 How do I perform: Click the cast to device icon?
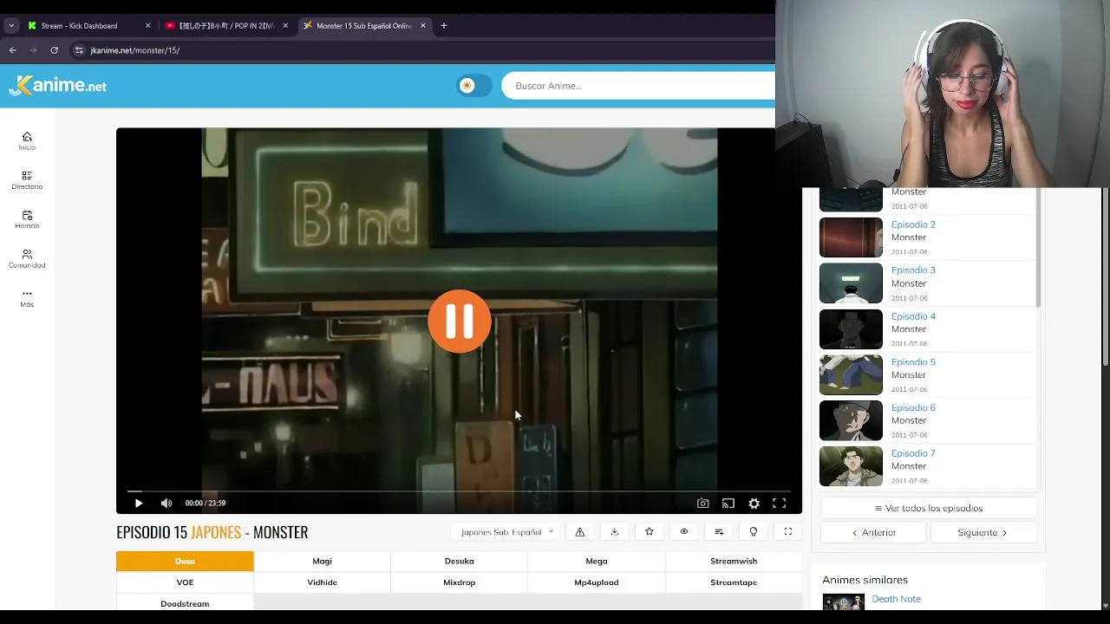[728, 503]
